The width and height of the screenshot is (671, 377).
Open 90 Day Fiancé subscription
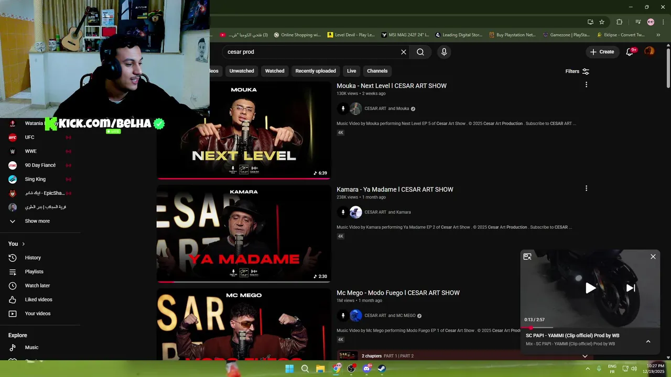point(40,165)
